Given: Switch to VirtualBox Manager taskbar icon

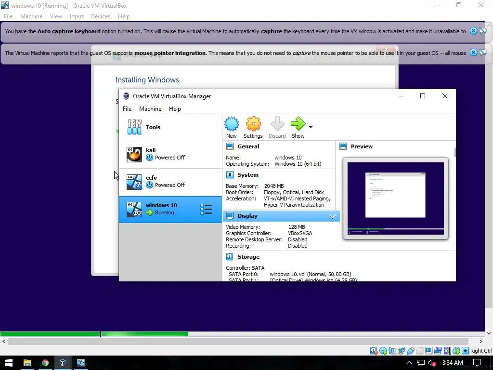Looking at the screenshot, I should 63,363.
